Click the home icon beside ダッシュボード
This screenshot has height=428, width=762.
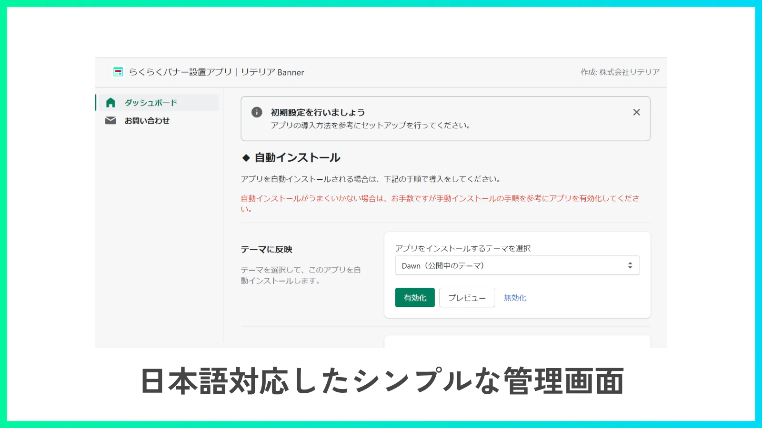110,103
